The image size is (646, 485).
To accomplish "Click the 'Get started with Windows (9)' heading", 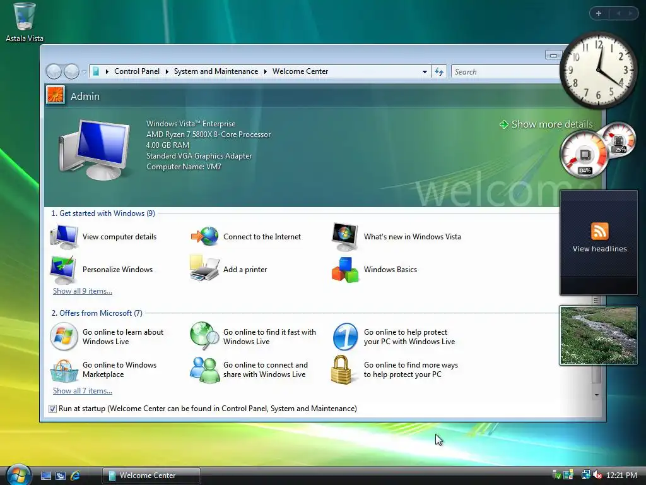I will tap(103, 213).
